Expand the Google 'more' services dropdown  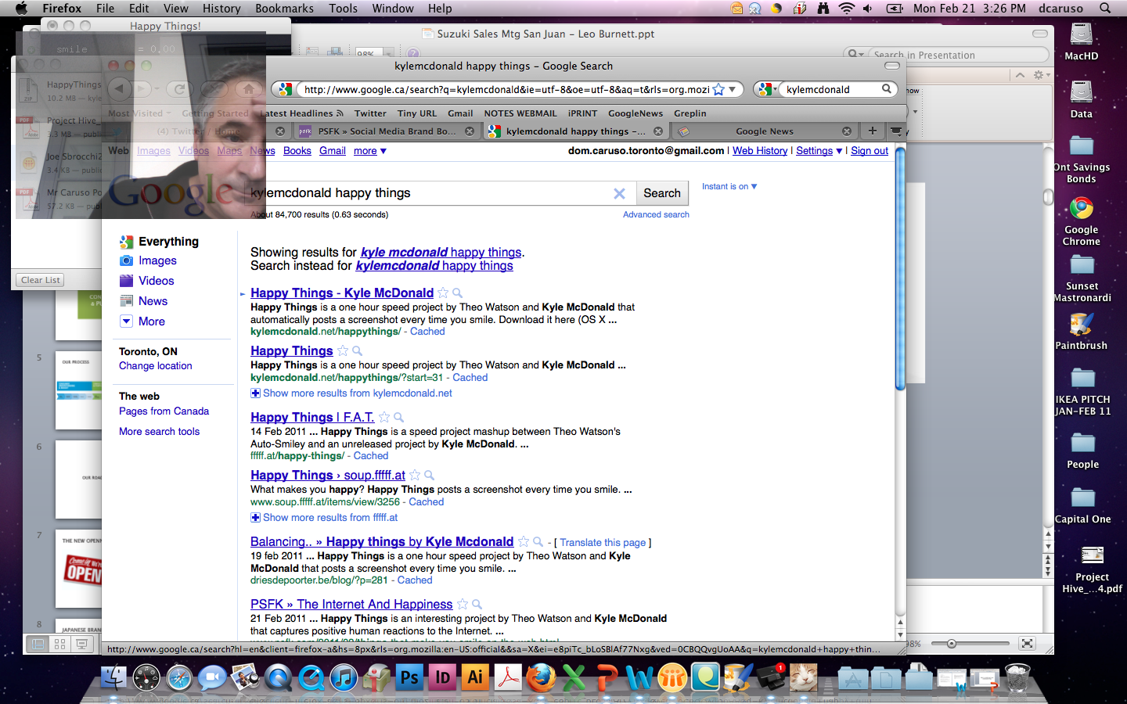click(x=369, y=151)
